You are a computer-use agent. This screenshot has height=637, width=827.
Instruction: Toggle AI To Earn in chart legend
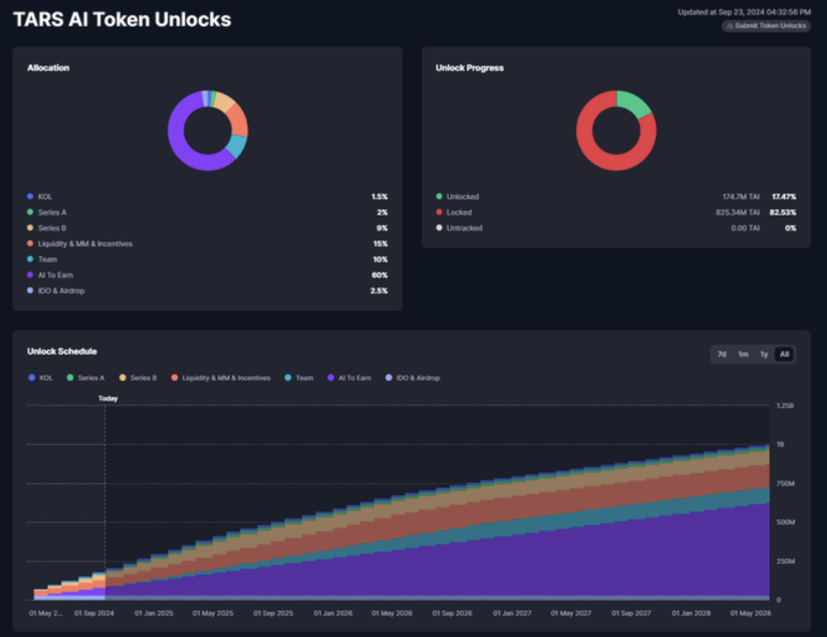[350, 378]
